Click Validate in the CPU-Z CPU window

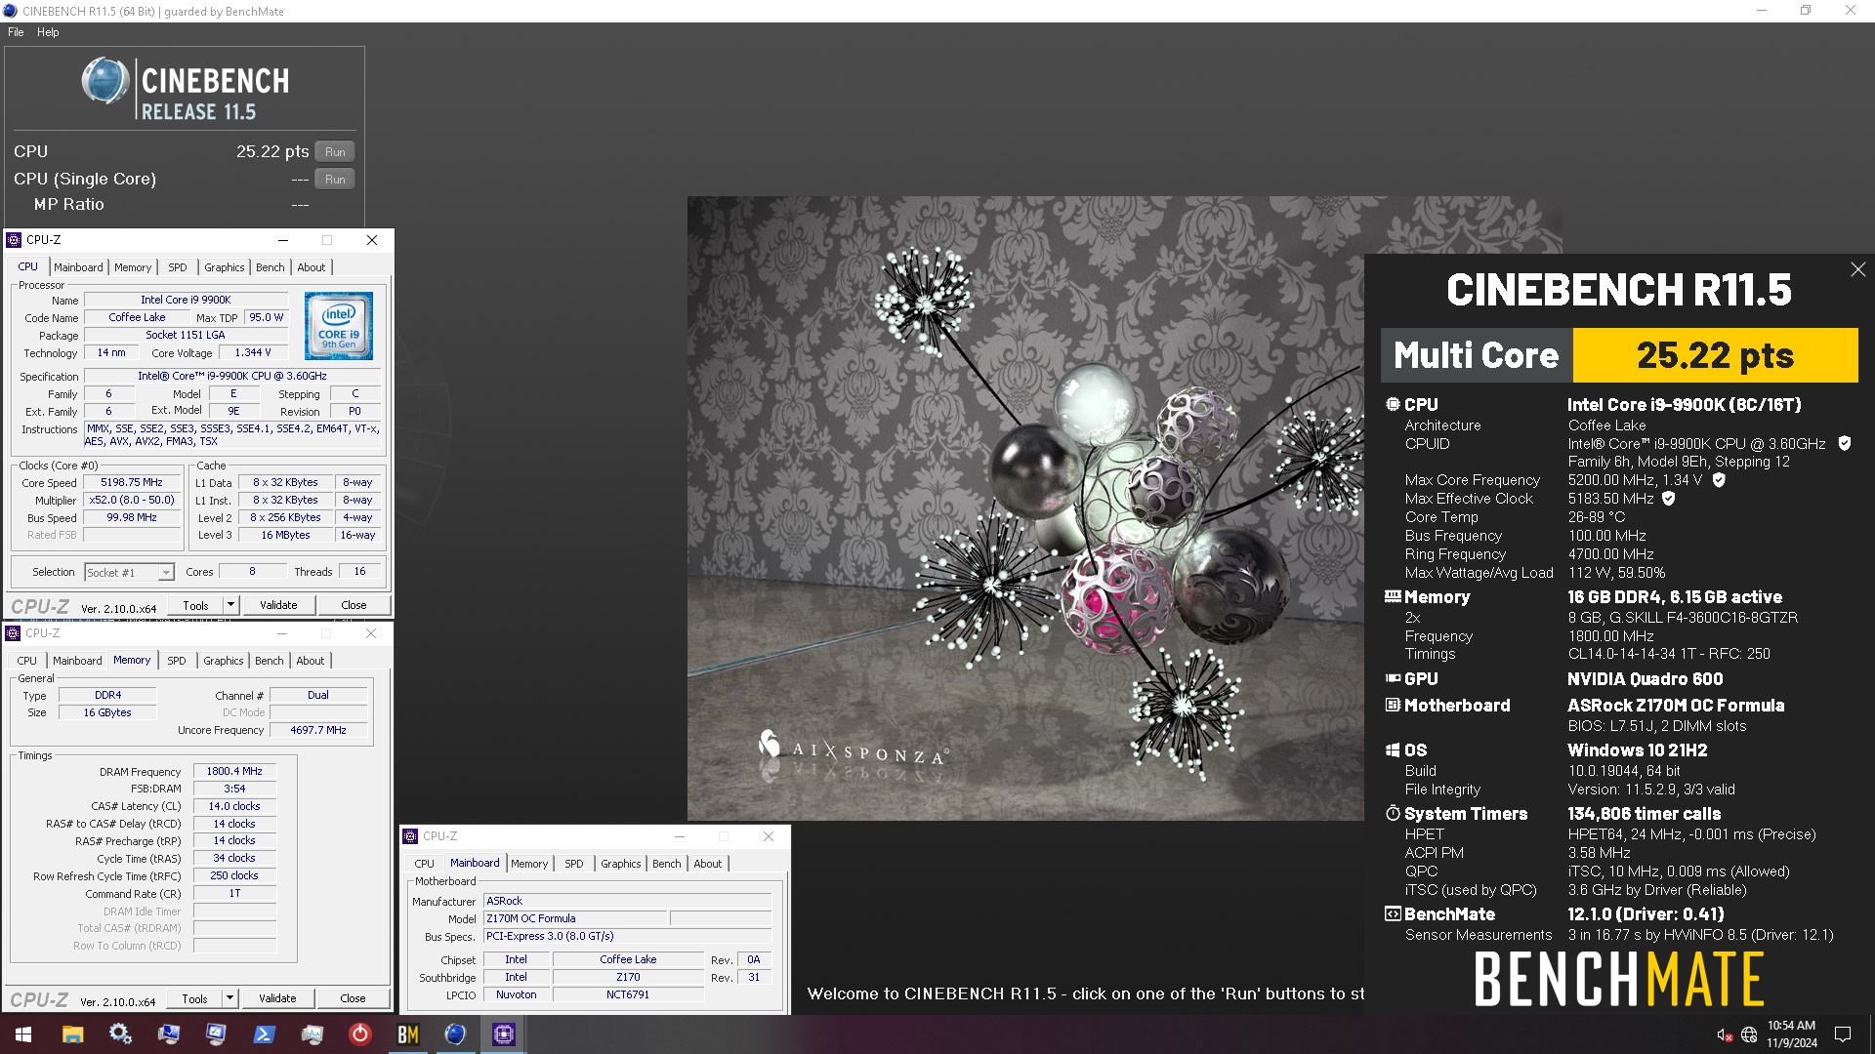click(x=278, y=605)
